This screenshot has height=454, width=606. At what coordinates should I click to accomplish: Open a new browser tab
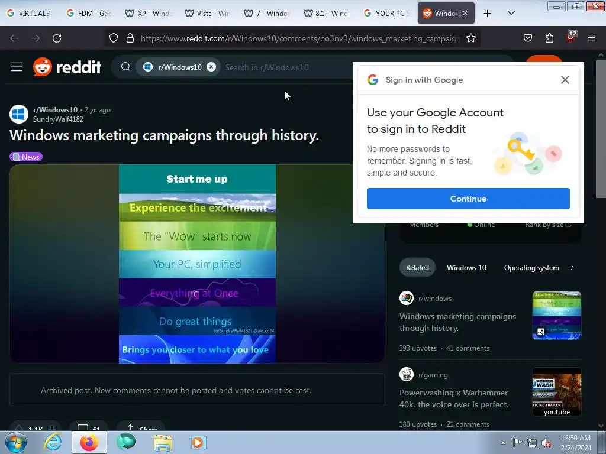tap(488, 14)
